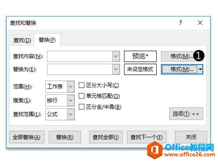
Task: Open the 搜索(S) 按行 dropdown
Action: (x=60, y=100)
